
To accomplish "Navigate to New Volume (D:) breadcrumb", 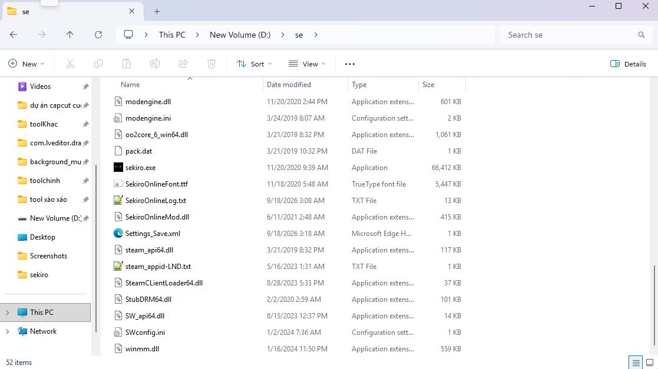I will [x=240, y=35].
